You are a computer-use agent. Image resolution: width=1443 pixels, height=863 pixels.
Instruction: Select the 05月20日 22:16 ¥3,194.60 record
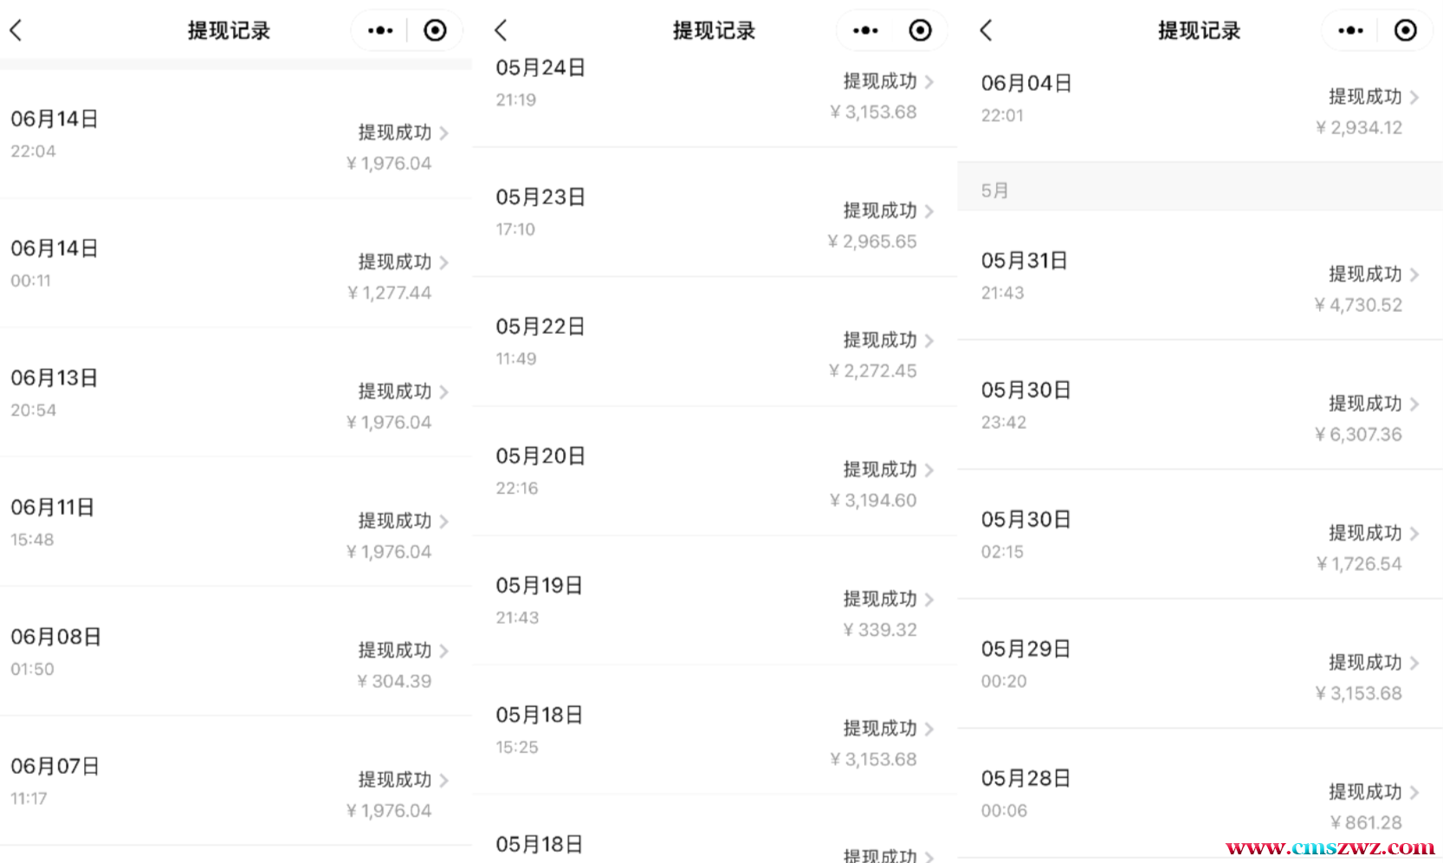pos(715,471)
